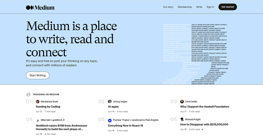Click author name chrissy teigen
Viewport: 263px width, 138px height.
pyautogui.click(x=120, y=102)
